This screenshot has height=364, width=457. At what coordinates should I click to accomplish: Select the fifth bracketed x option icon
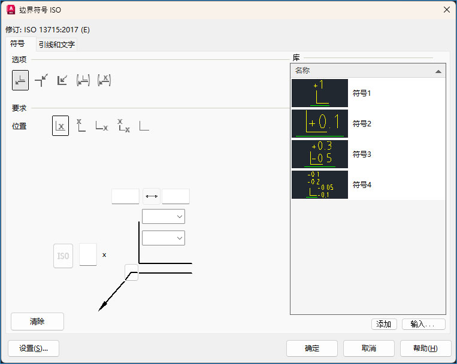click(104, 80)
